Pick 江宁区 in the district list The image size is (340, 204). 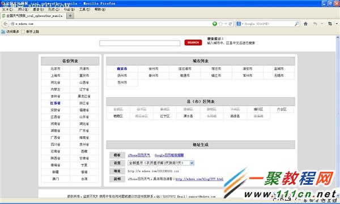pos(165,116)
